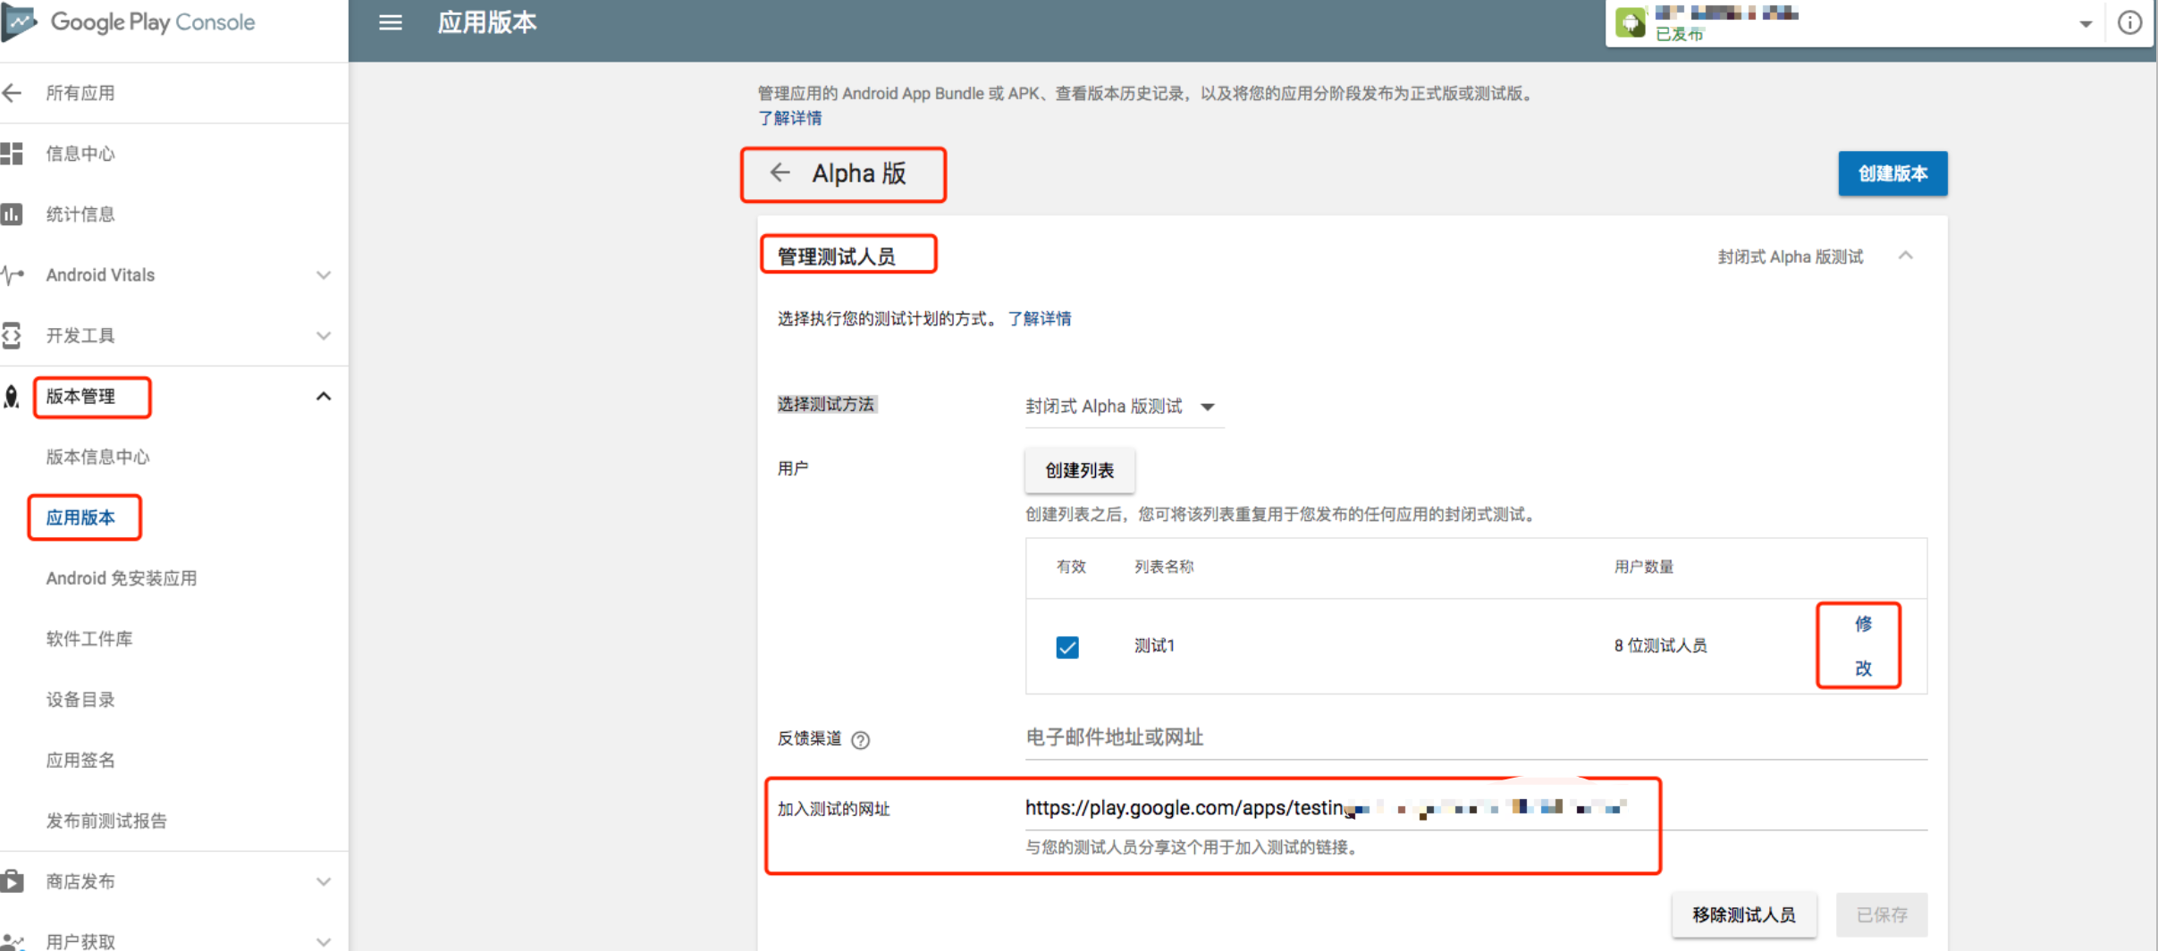
Task: Expand the Android Vitals section
Action: tap(324, 275)
